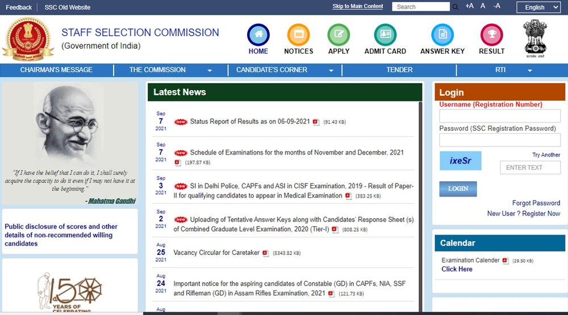Screen dimensions: 568x315
Task: Open PDF icon for Status Report of Results
Action: 316,122
